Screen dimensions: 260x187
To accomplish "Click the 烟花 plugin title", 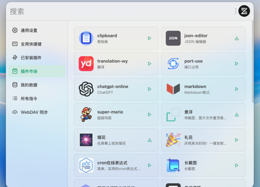I will click(x=101, y=137).
